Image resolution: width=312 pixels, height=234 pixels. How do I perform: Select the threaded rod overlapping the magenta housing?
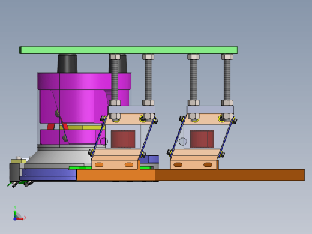pyautogui.click(x=115, y=80)
